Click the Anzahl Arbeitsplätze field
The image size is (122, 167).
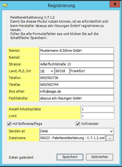[97, 109]
